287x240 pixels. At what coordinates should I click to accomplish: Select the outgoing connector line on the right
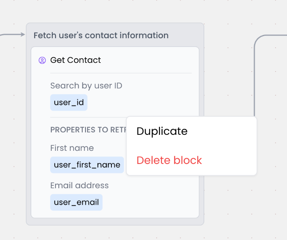(x=255, y=82)
